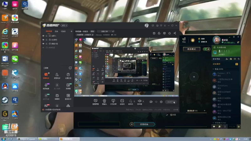Collapse the 综合 friends group

point(213,69)
